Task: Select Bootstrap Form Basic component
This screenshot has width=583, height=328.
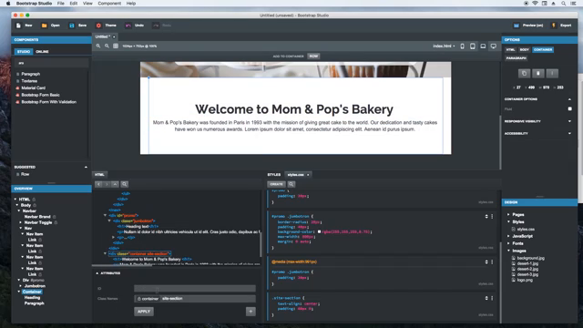Action: (40, 95)
